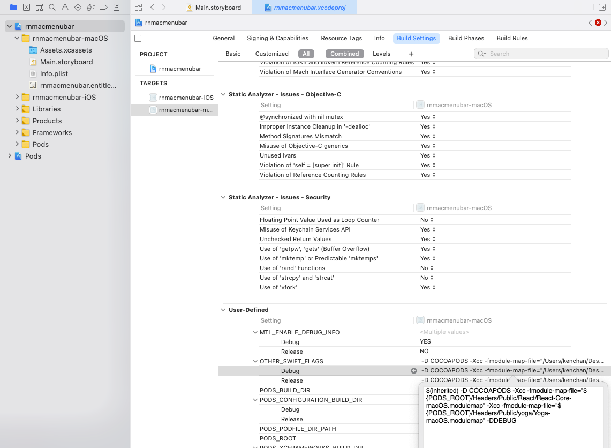Viewport: 611px width, 448px height.
Task: Switch to Main.storyboard editor tab
Action: point(214,8)
